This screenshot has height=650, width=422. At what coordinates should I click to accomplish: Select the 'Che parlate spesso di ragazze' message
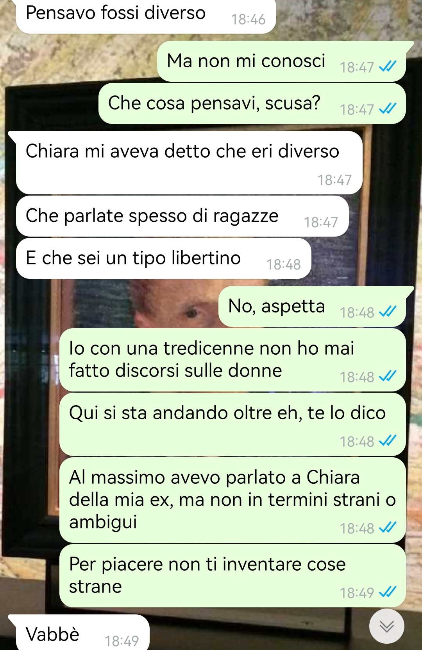pyautogui.click(x=182, y=216)
